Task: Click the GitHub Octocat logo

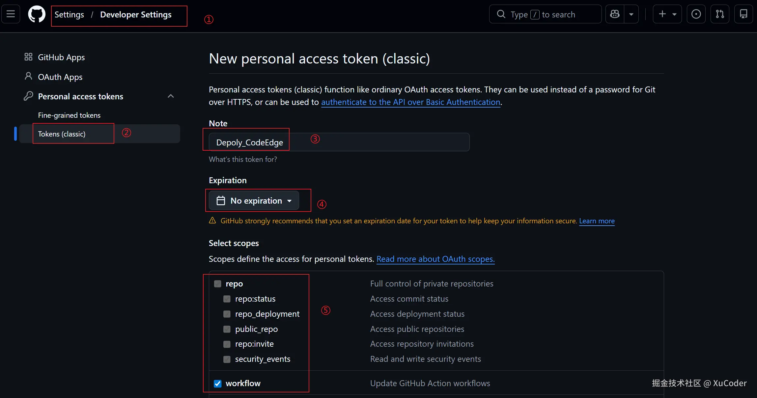Action: 37,14
